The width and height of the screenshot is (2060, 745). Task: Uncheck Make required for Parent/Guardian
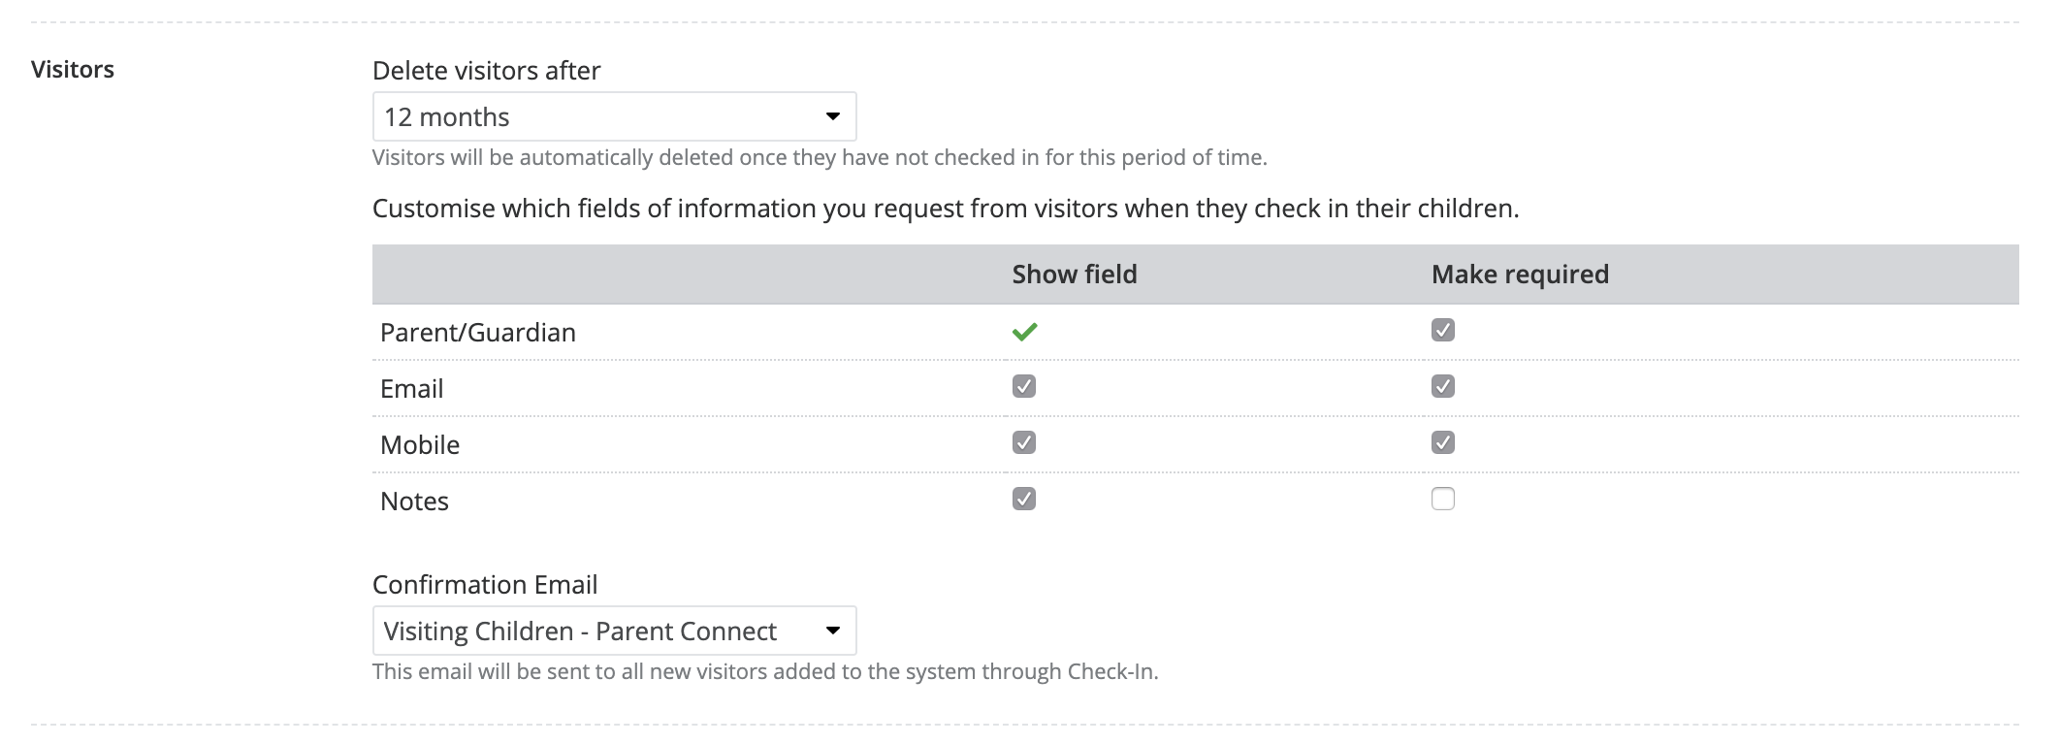pos(1442,331)
